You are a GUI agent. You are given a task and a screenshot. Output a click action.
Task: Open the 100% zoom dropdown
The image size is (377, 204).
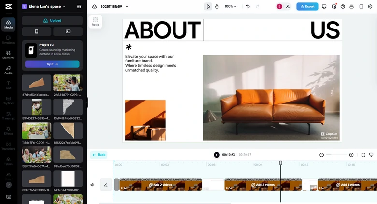pos(231,6)
